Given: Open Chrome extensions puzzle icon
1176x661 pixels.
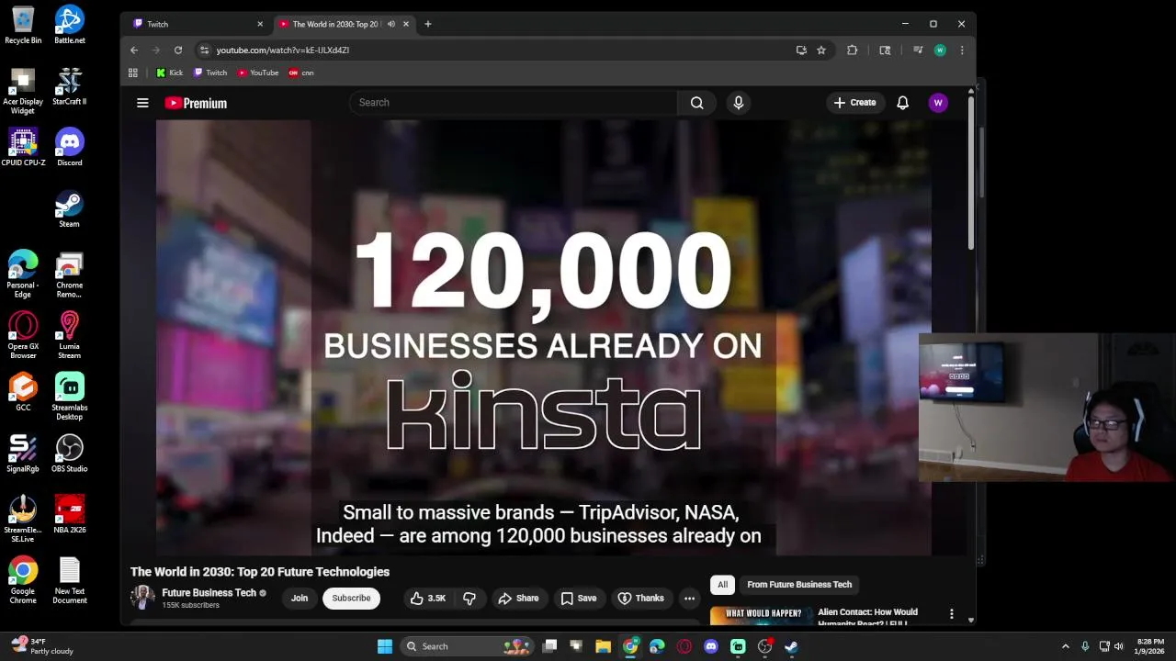Looking at the screenshot, I should tap(853, 50).
